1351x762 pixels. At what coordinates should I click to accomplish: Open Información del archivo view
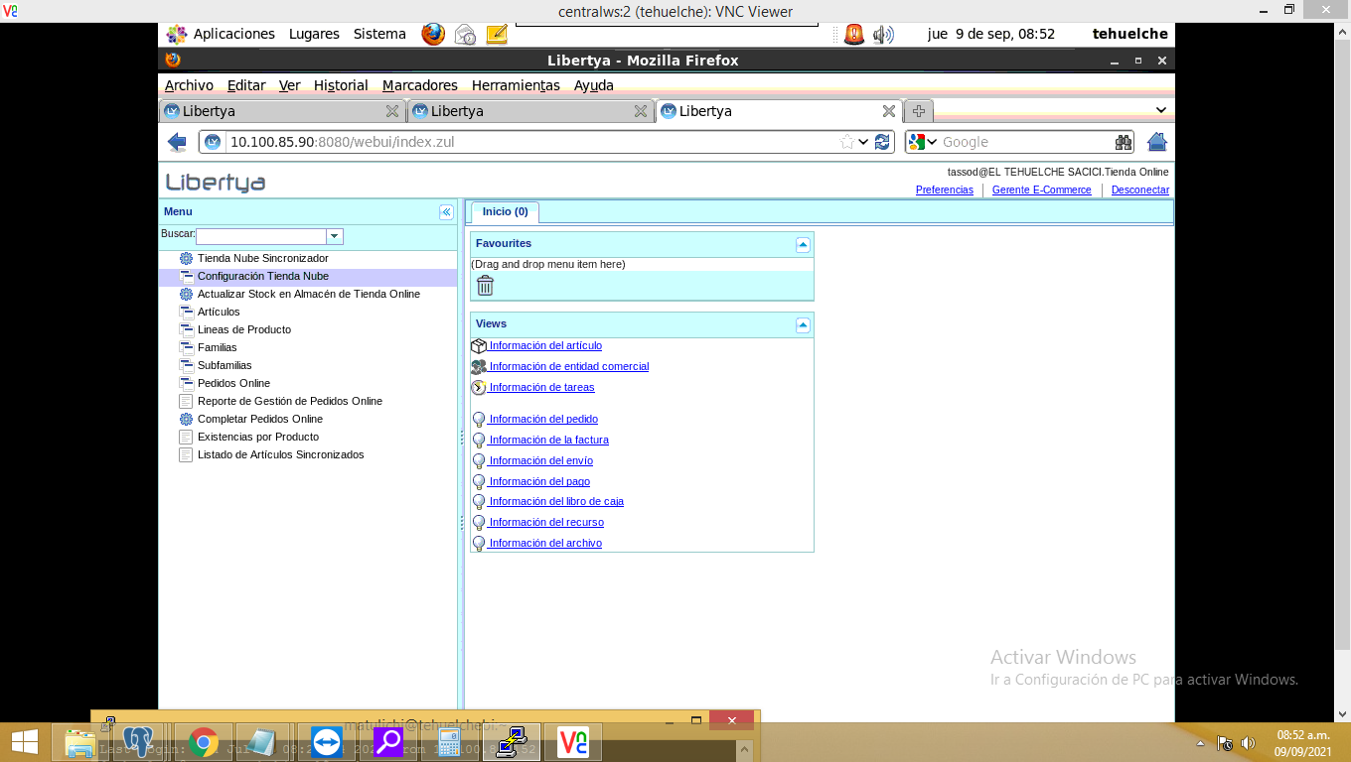tap(545, 543)
